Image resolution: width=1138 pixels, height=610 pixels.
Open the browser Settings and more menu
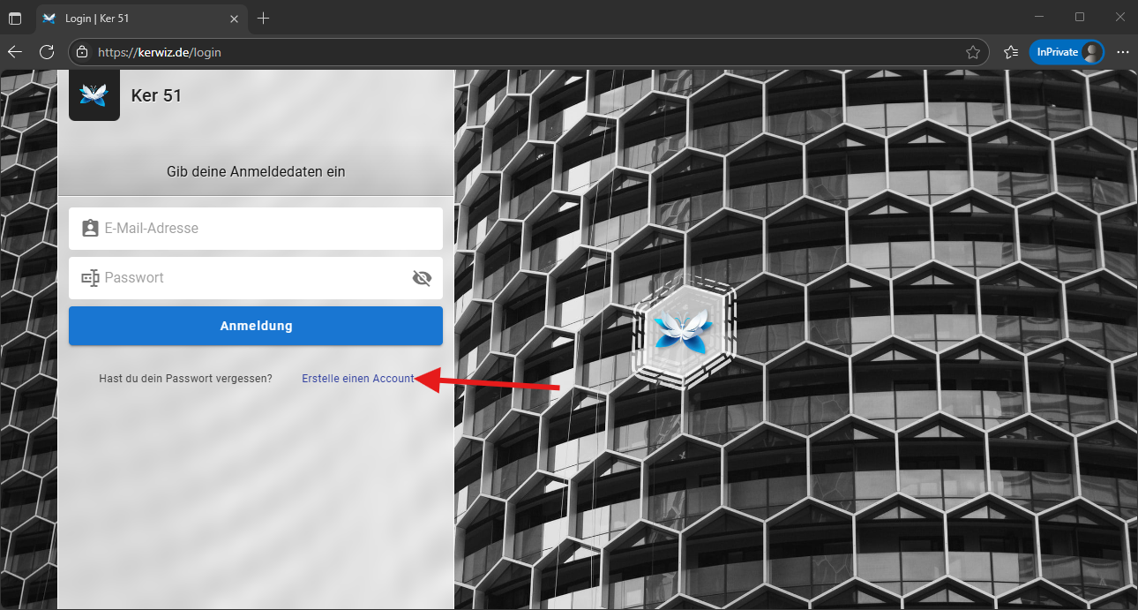pyautogui.click(x=1122, y=52)
